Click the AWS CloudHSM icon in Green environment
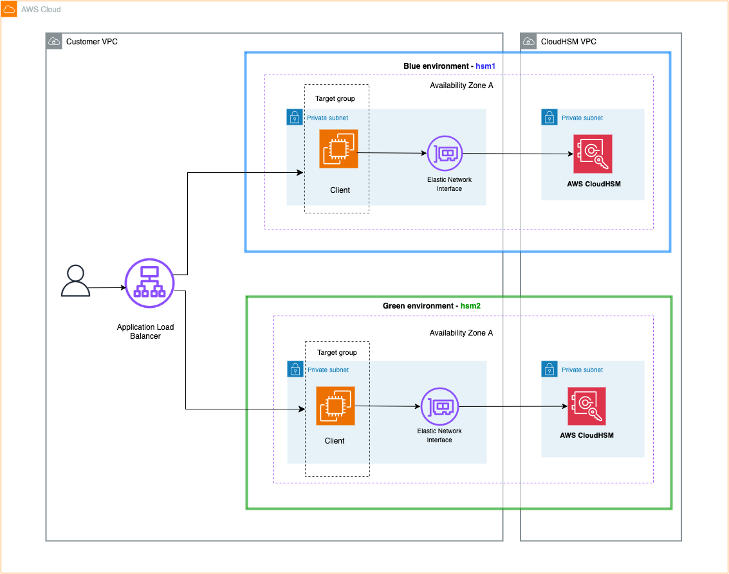This screenshot has height=574, width=729. [586, 406]
